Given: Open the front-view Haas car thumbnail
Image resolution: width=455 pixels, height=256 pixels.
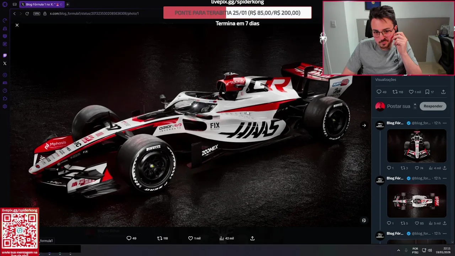Looking at the screenshot, I should (417, 146).
